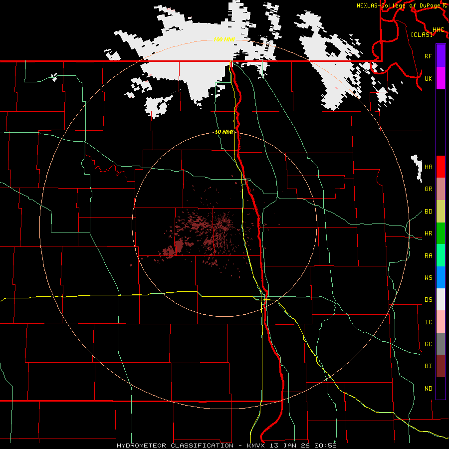Click the 'RF' legend label
The height and width of the screenshot is (449, 449).
429,56
